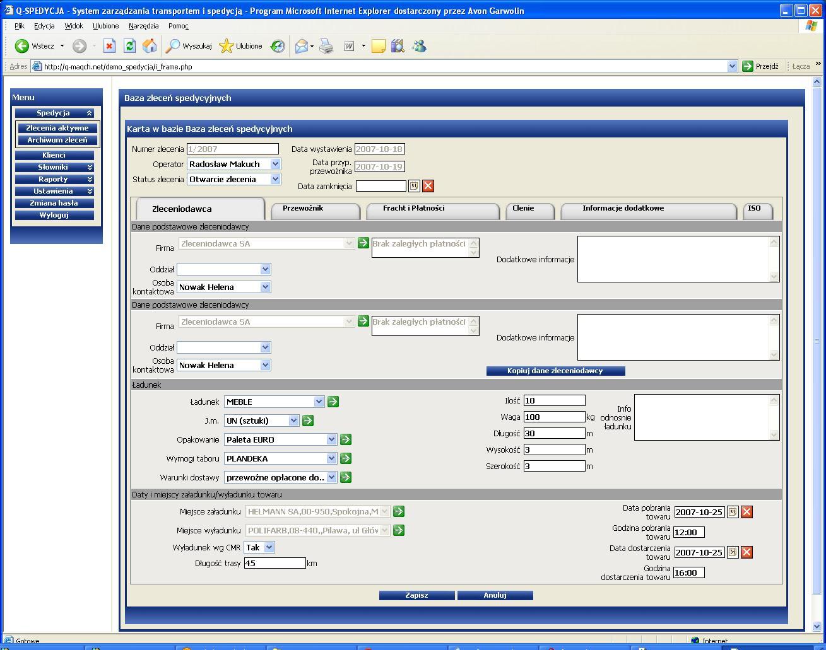Open Archiwum zleceń in menu

point(57,140)
